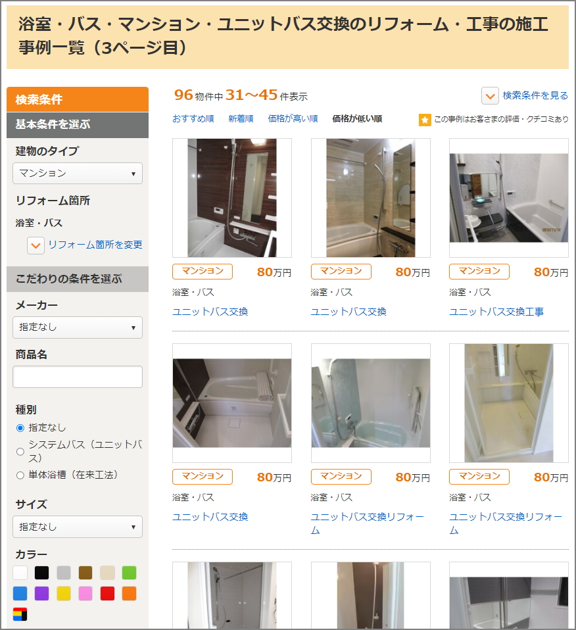Click the 基本条件を選ぶ section header

(x=78, y=125)
